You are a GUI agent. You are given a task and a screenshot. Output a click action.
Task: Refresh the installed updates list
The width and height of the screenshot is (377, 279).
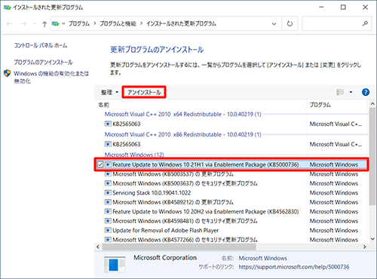click(290, 24)
